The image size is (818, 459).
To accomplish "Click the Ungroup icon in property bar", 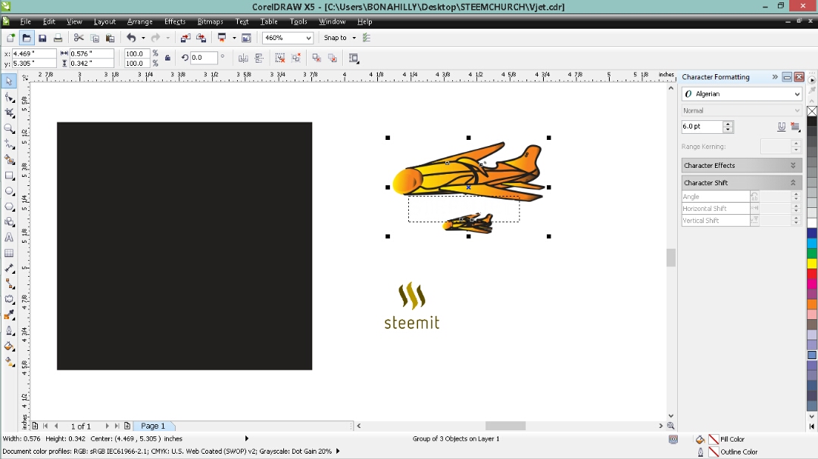I will tap(280, 58).
